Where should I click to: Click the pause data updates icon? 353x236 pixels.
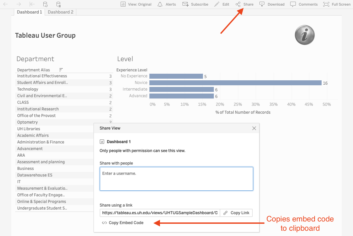pos(58,4)
